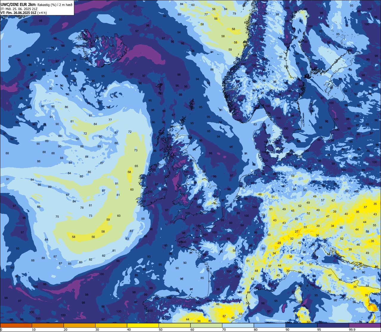Click the map value '29' in the yellow alpine area
381x332 pixels.
click(279, 243)
